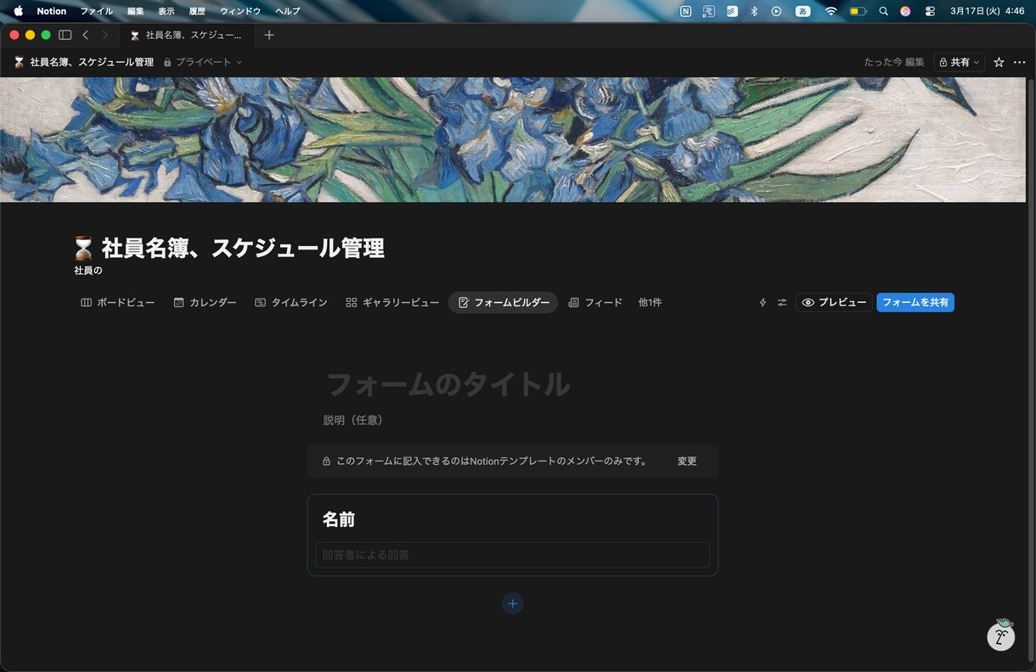The image size is (1036, 672).
Task: Click the hourglass page icon next to the title
Action: tap(83, 248)
